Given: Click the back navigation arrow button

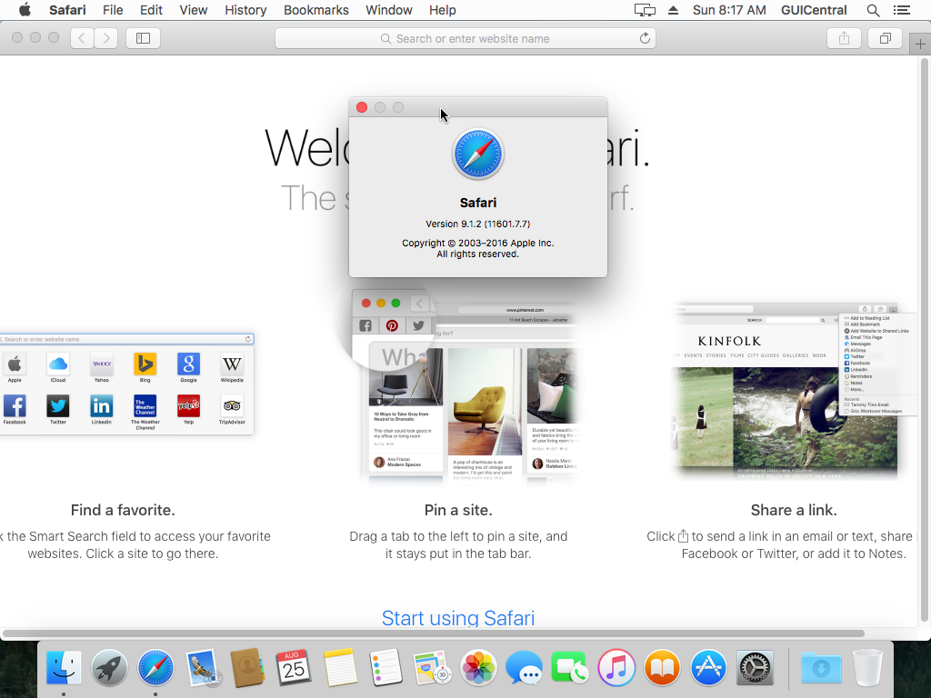Looking at the screenshot, I should [x=82, y=38].
